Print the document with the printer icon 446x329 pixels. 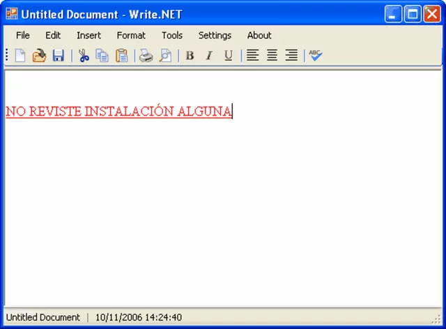point(146,55)
